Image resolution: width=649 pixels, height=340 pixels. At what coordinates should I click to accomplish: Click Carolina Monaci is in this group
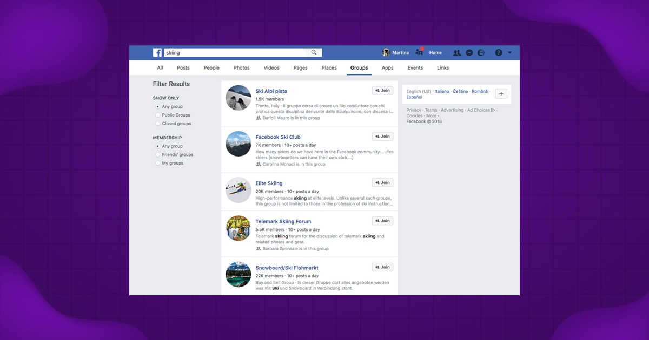pyautogui.click(x=294, y=164)
